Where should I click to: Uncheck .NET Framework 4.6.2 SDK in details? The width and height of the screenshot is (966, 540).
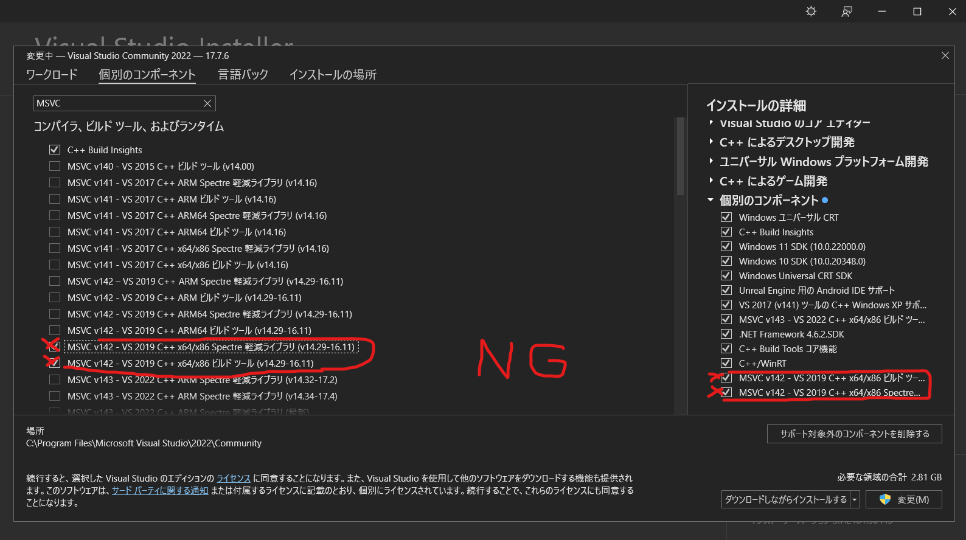point(726,334)
